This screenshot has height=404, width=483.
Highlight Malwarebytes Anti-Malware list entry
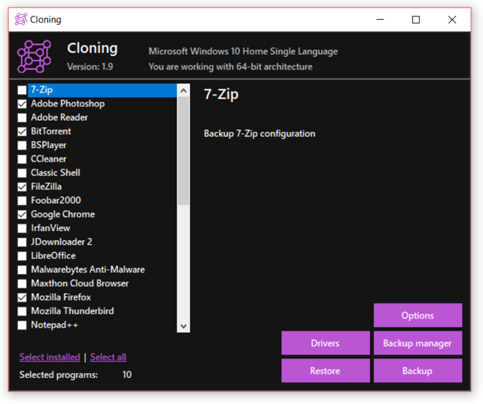88,270
